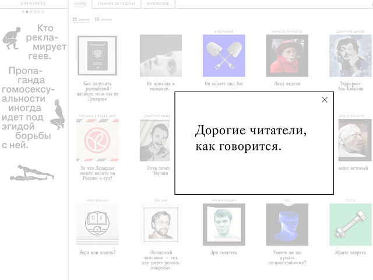Open the 'Успешный чиновник' lecture link
Image resolution: width=373 pixels, height=280 pixels.
click(160, 260)
